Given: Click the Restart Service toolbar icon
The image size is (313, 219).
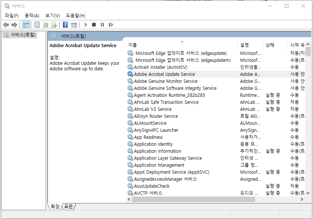Looking at the screenshot, I should coord(111,25).
